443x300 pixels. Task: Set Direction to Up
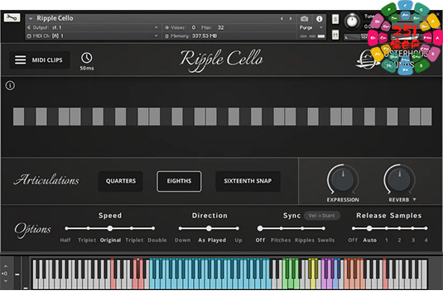(238, 240)
